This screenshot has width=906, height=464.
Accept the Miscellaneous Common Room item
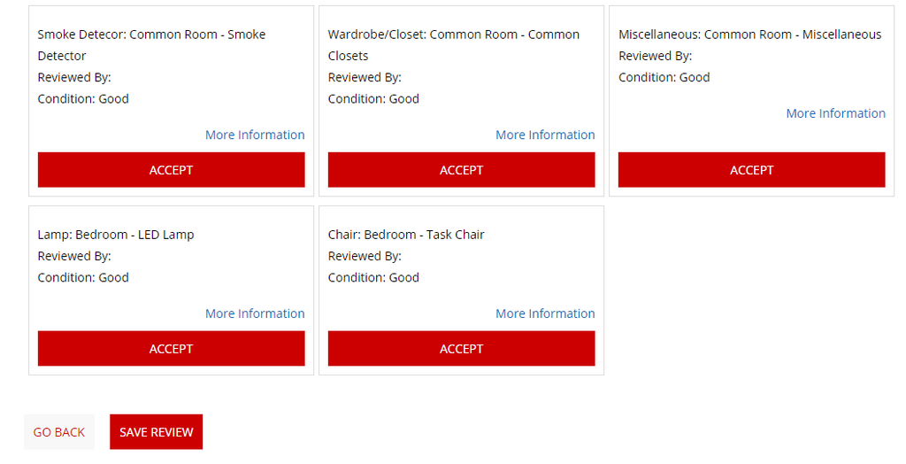751,170
